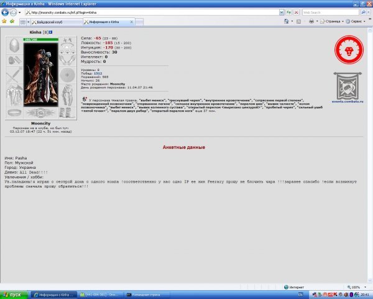Click the EN language indicator in taskbar

coord(300,295)
